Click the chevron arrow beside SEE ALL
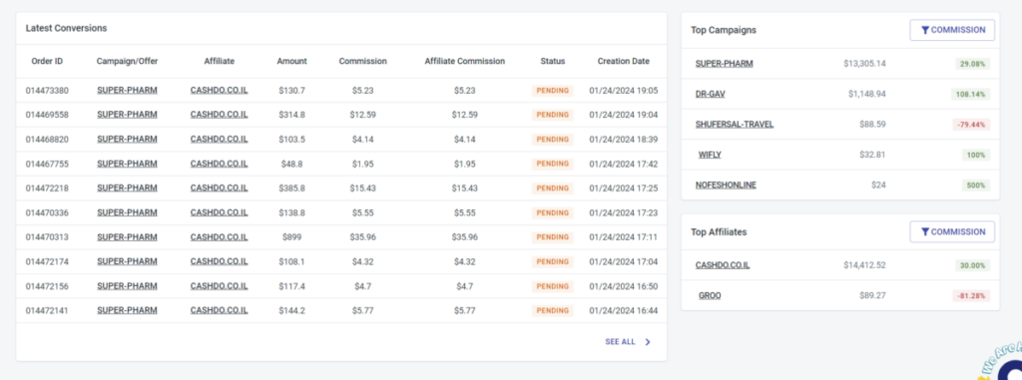Image resolution: width=1022 pixels, height=380 pixels. pyautogui.click(x=647, y=341)
